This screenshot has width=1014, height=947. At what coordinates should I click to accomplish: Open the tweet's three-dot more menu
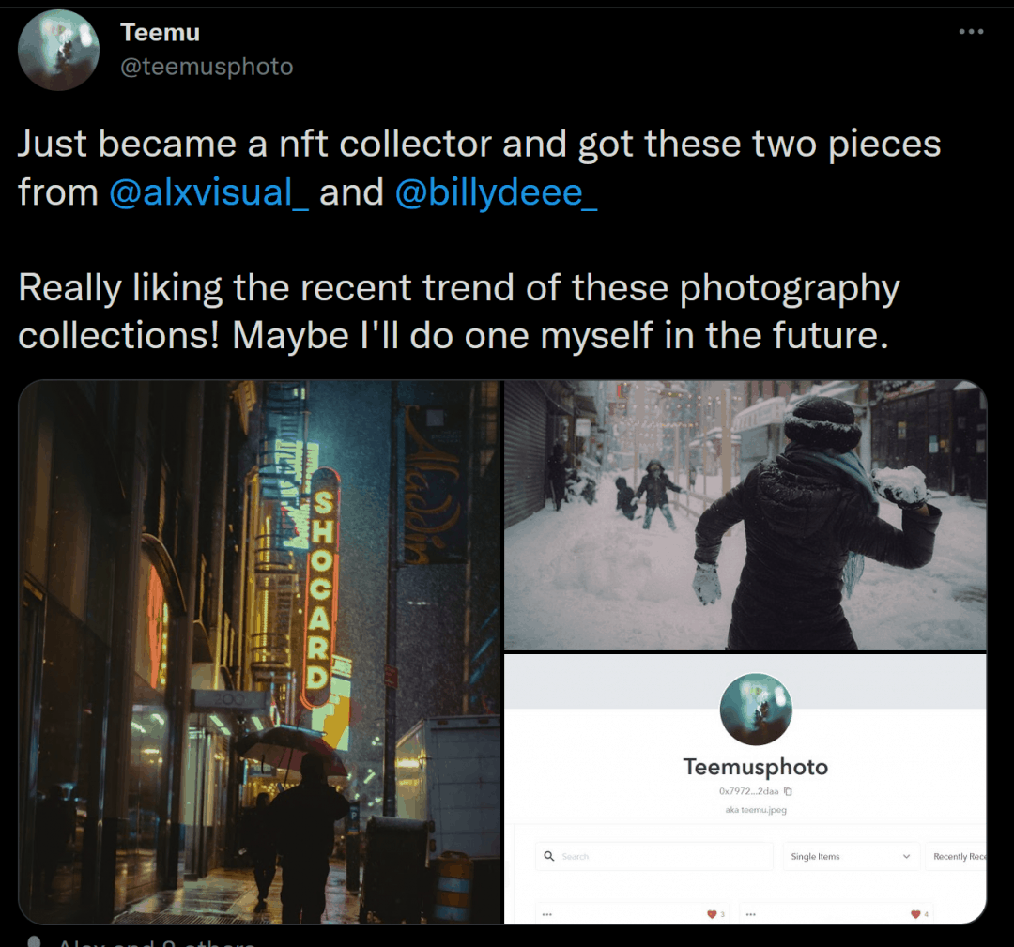(x=971, y=32)
